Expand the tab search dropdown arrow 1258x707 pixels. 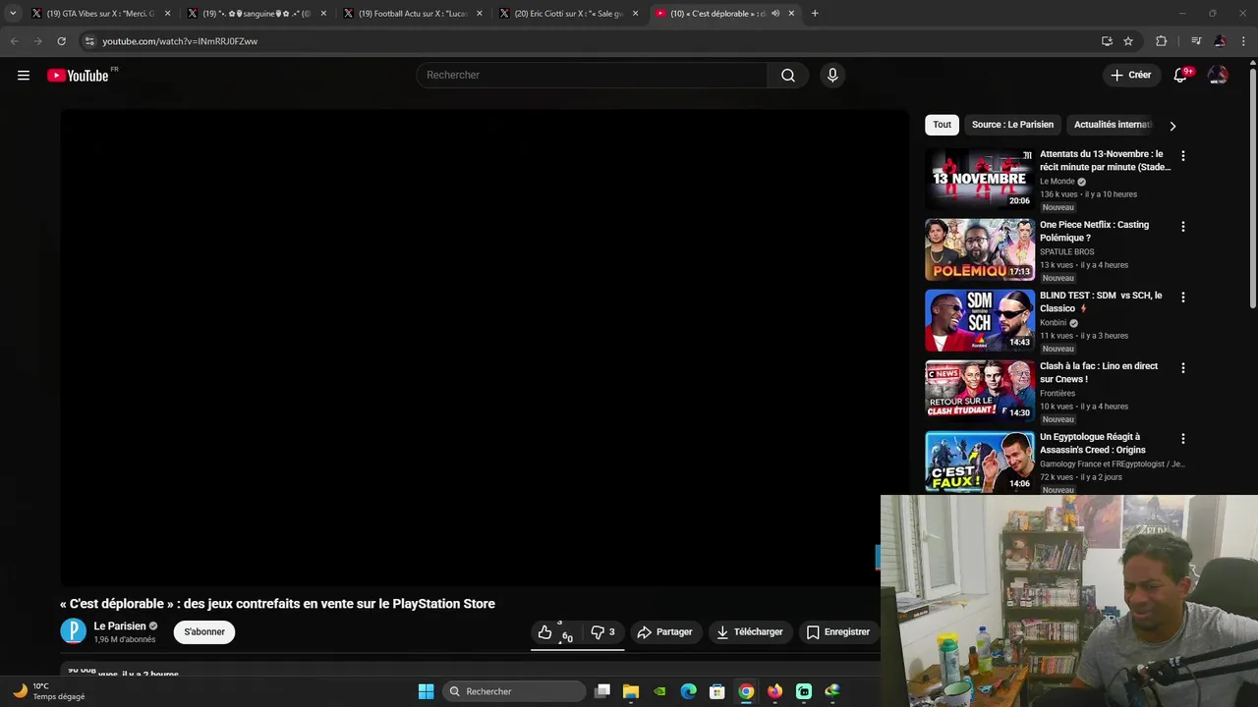13,14
